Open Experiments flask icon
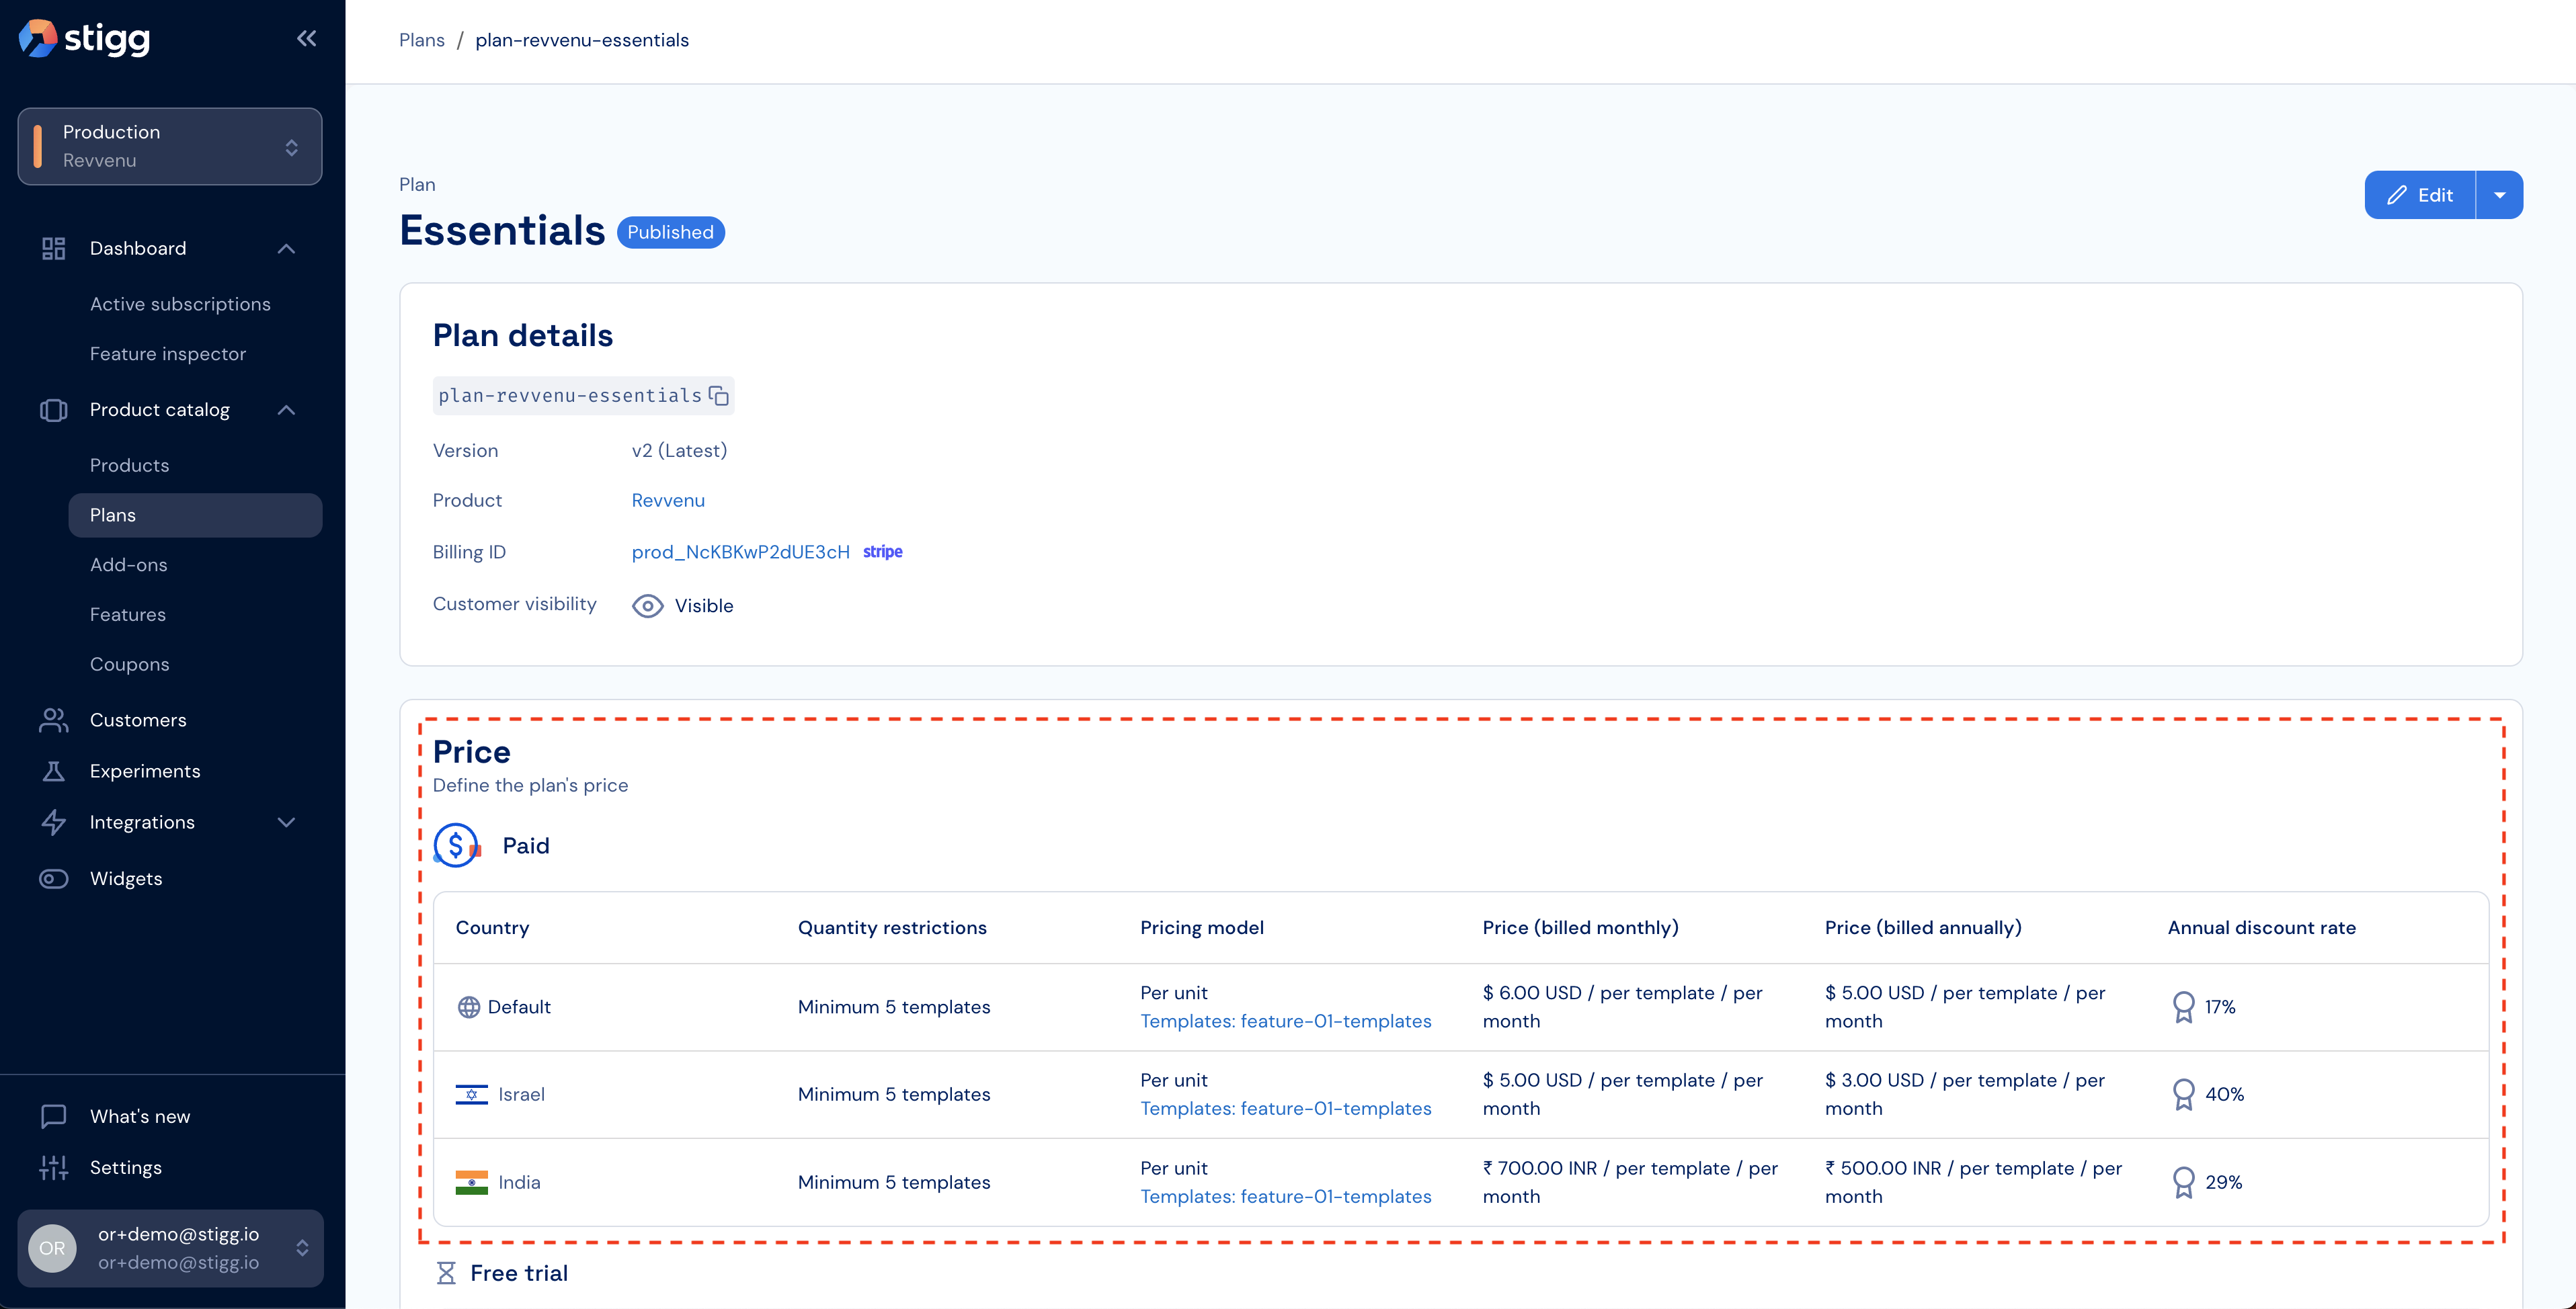Viewport: 2576px width, 1309px height. tap(54, 771)
